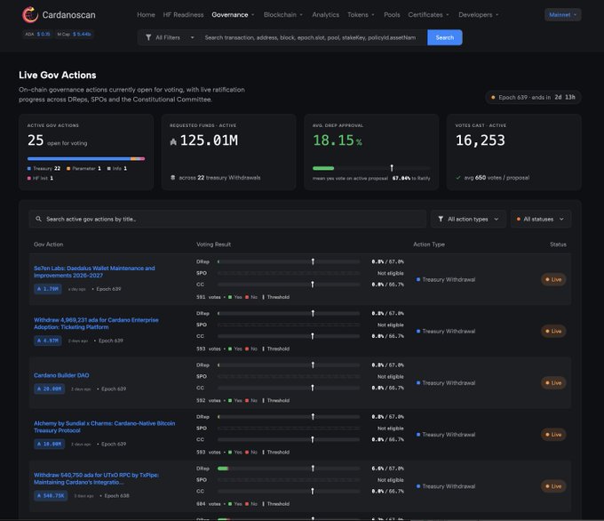Open All action types filter
Viewport: 604px width, 521px height.
(x=468, y=219)
